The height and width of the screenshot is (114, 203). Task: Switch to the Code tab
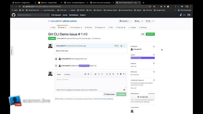(x=52, y=28)
